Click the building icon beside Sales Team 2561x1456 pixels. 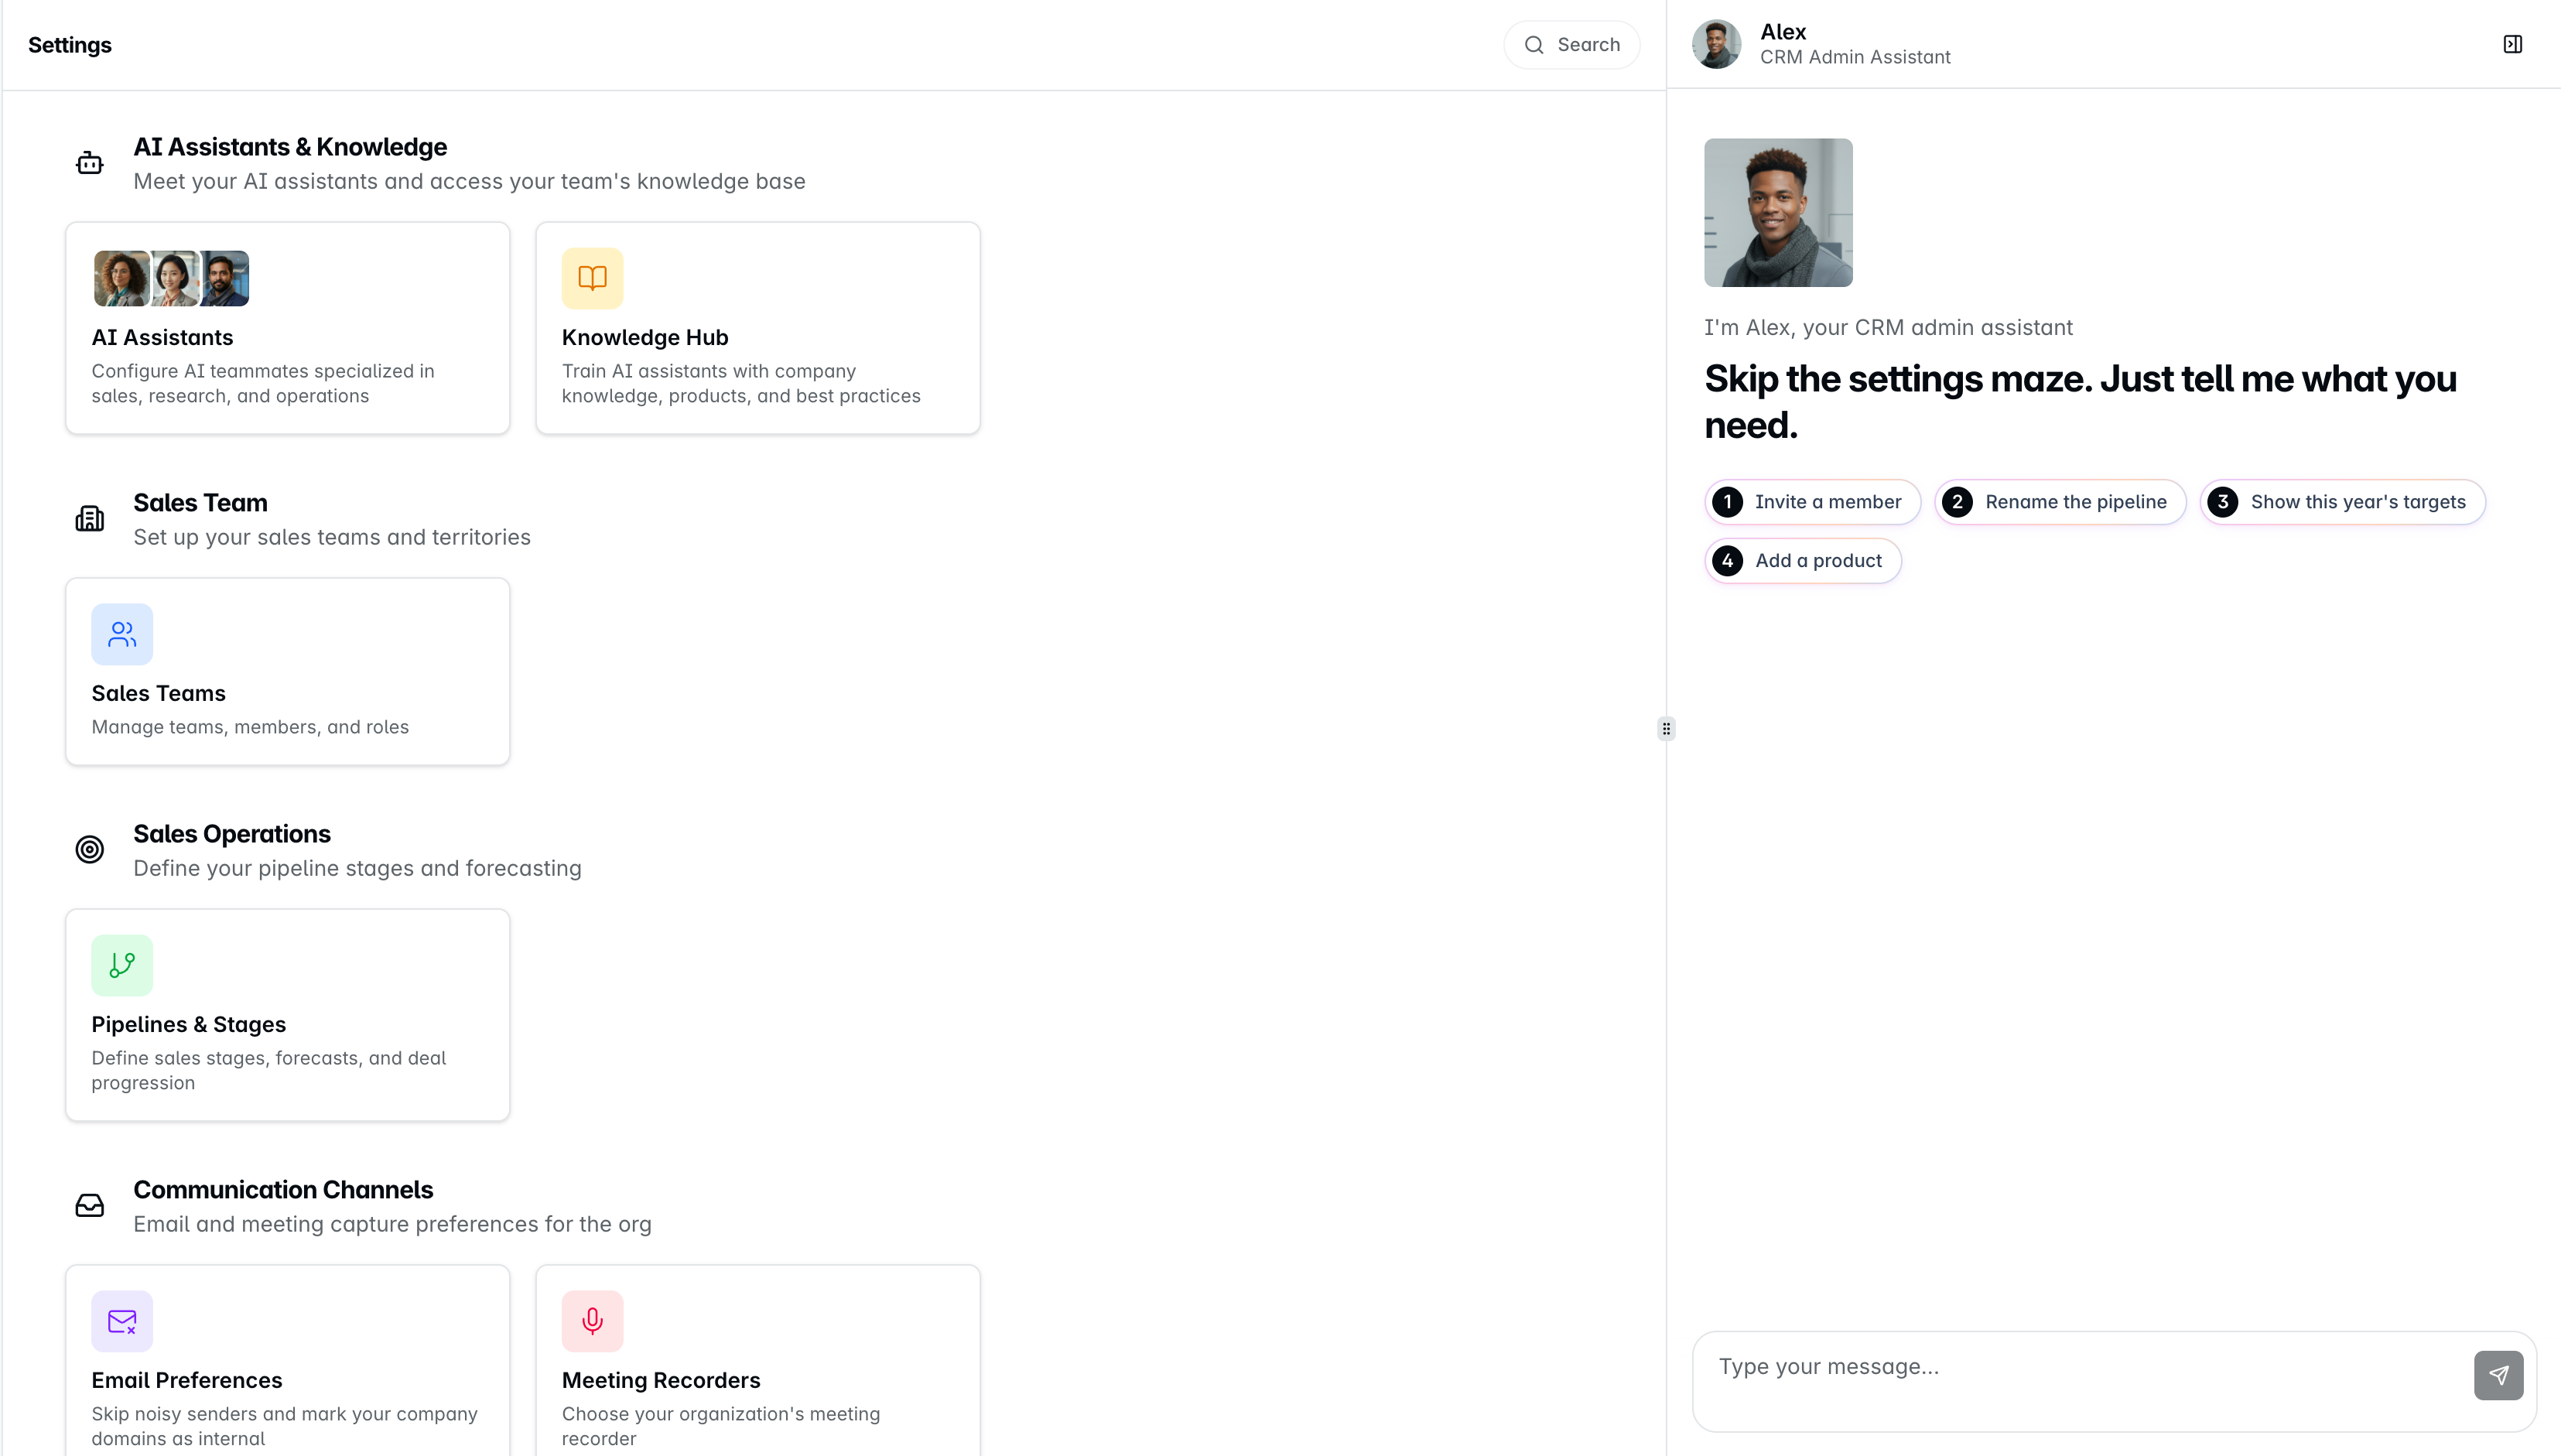pyautogui.click(x=90, y=518)
